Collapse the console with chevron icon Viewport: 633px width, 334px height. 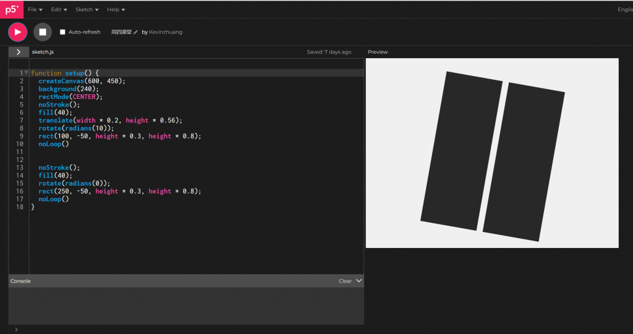359,281
